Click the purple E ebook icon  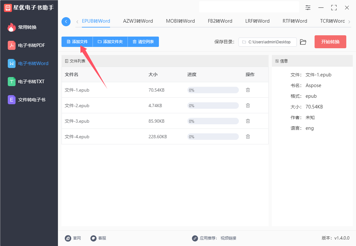click(12, 100)
